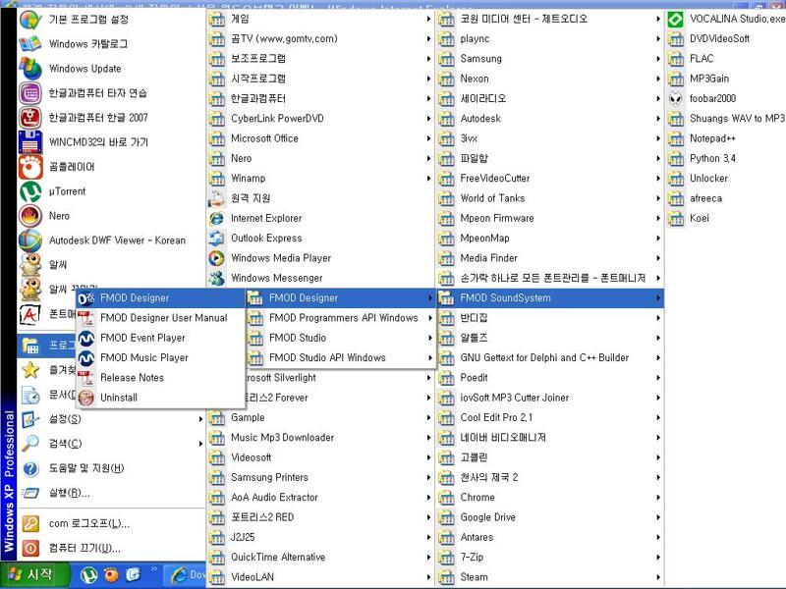Click the FMOD Music Player icon
This screenshot has height=589, width=786.
coord(86,357)
